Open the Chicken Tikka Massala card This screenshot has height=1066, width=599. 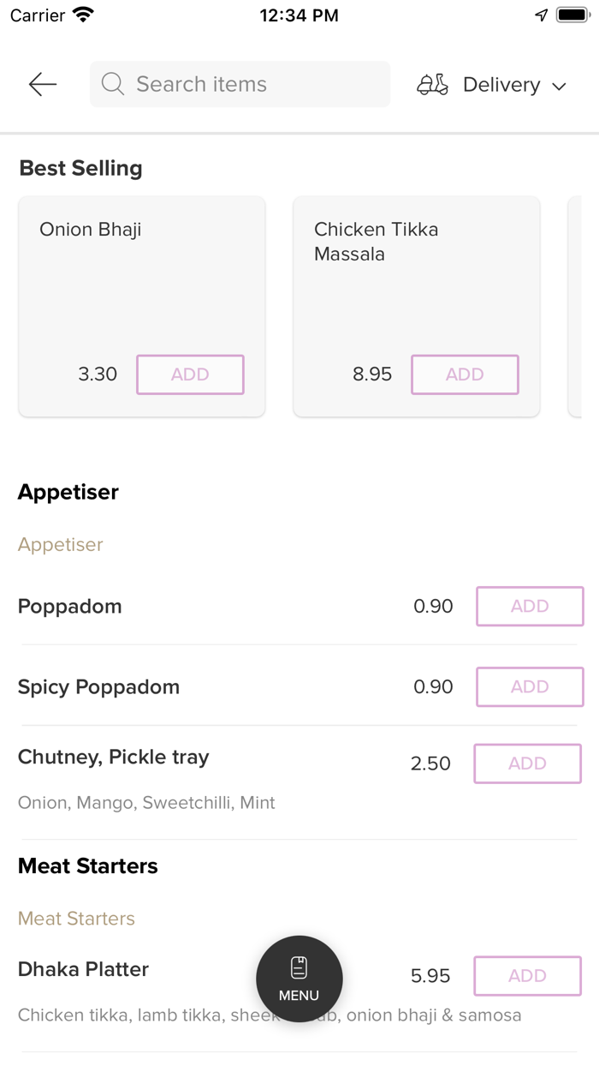point(416,283)
